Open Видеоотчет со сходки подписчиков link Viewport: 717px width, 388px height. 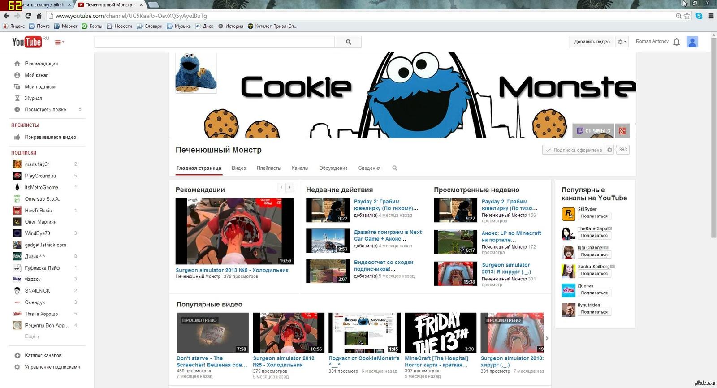384,266
